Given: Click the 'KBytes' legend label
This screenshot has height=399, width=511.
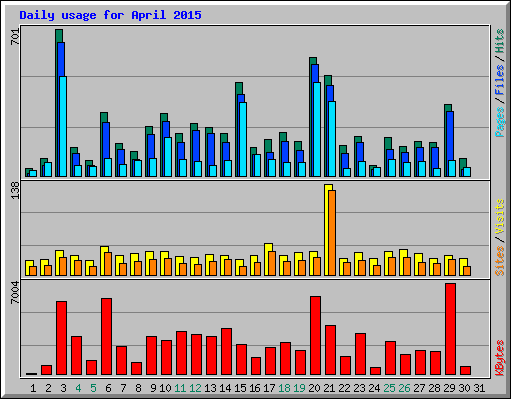Looking at the screenshot, I should [499, 358].
